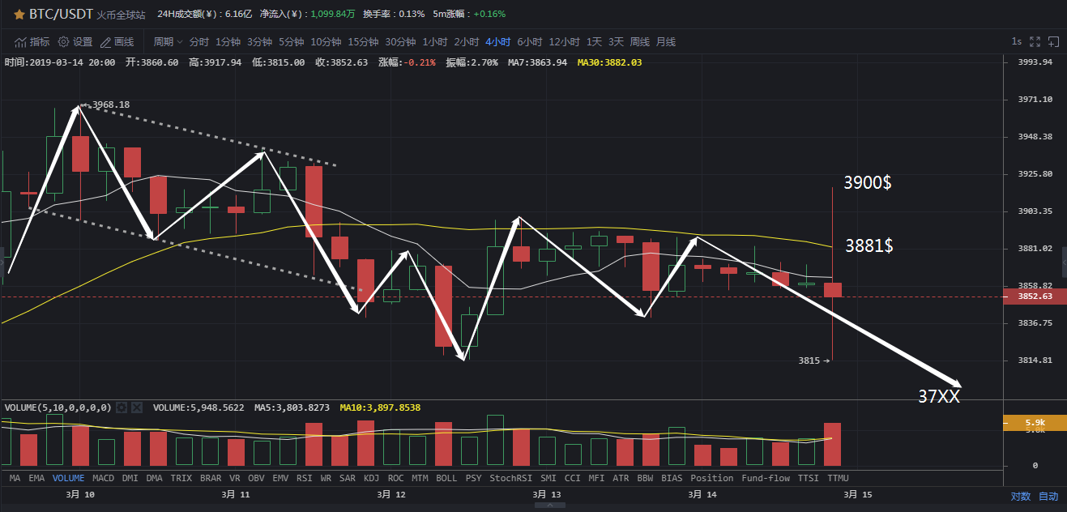Select the 月线 monthly timeframe
The width and height of the screenshot is (1067, 512).
(x=666, y=41)
